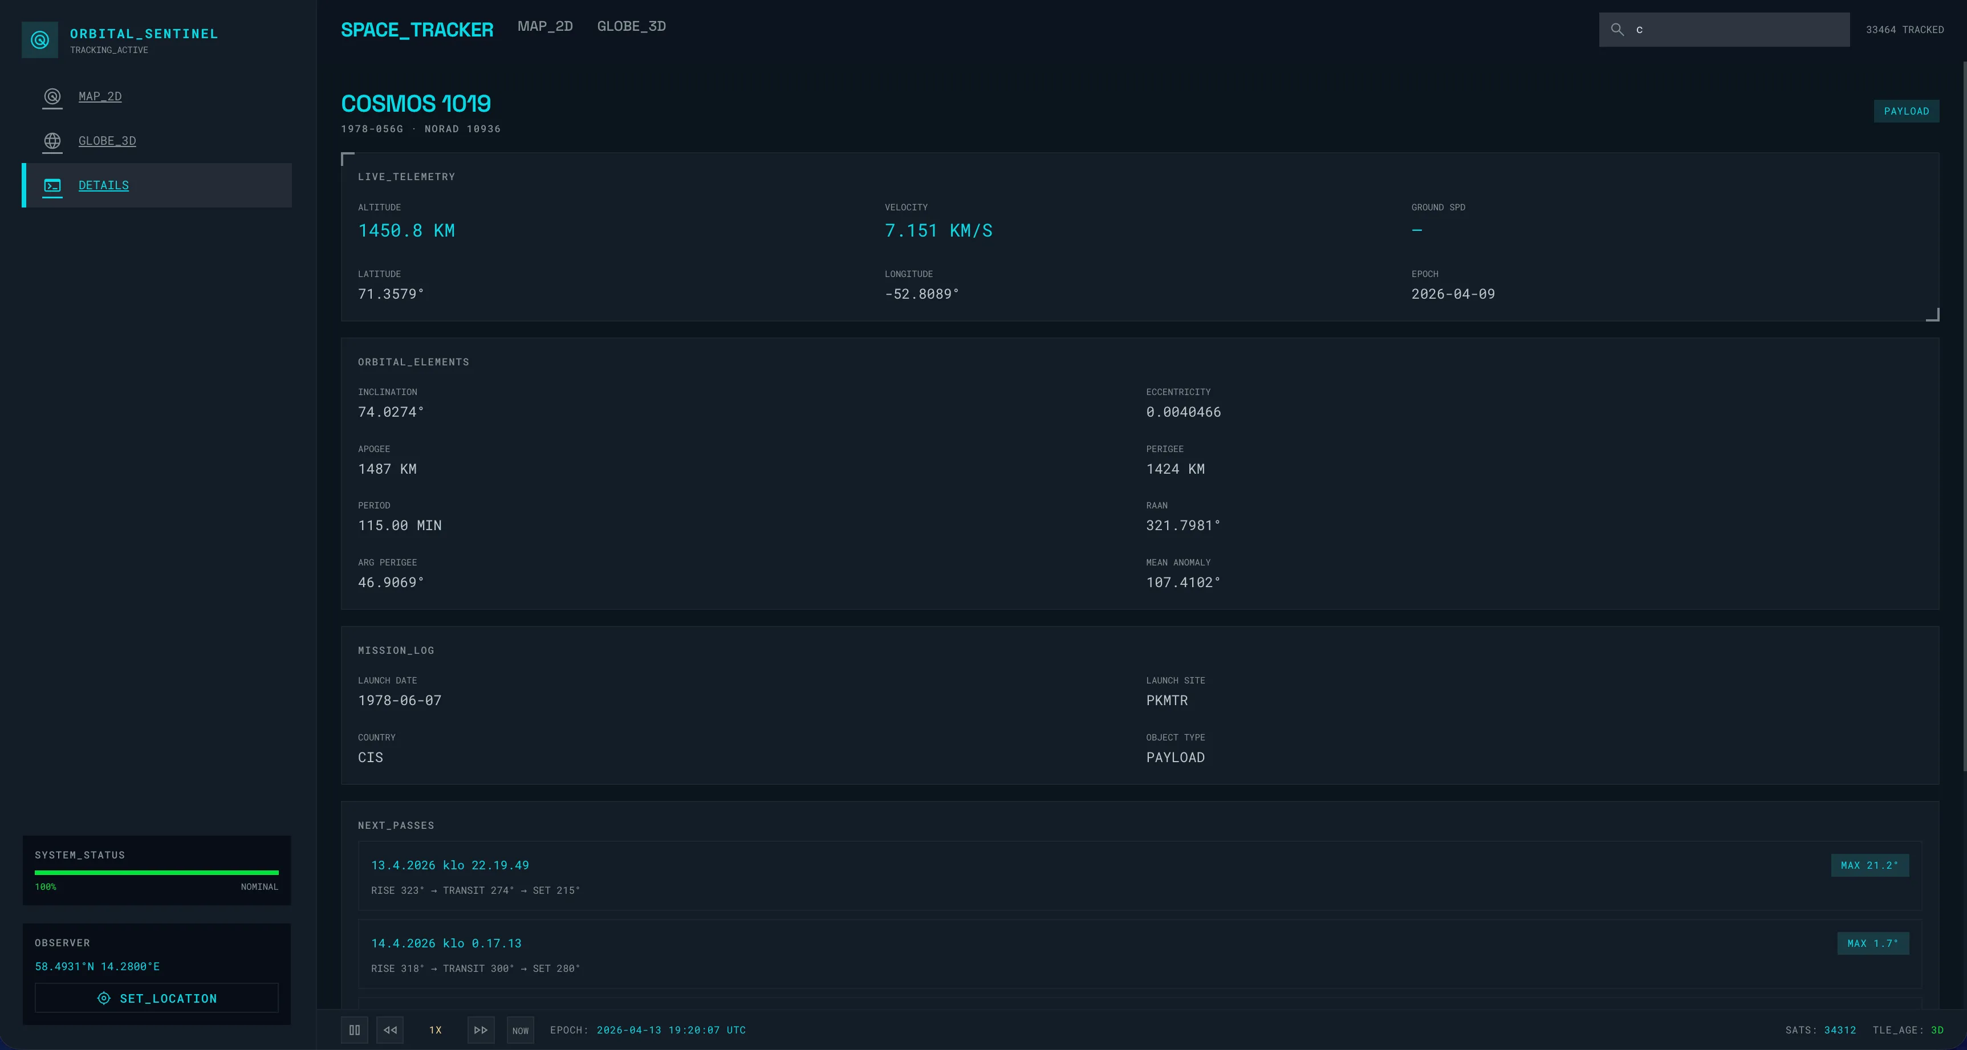This screenshot has width=1967, height=1050.
Task: Select DETAILS in the sidebar
Action: 157,185
